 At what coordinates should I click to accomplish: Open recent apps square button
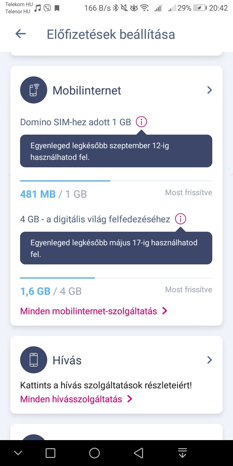50,453
